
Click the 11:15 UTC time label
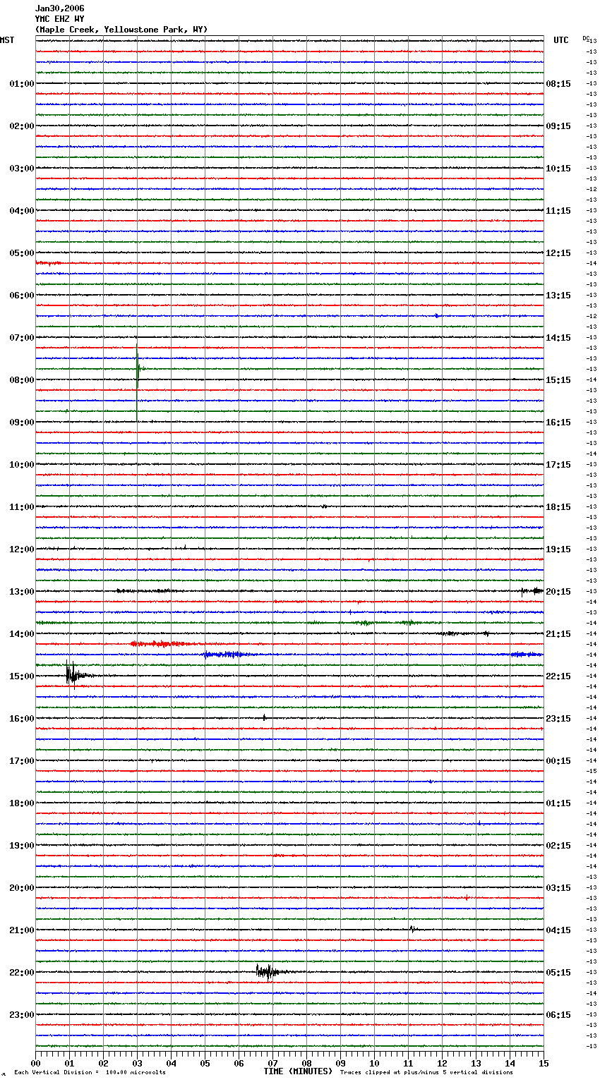tap(558, 211)
